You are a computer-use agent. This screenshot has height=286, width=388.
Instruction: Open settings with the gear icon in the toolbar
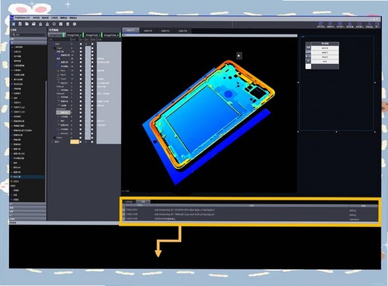click(x=74, y=24)
